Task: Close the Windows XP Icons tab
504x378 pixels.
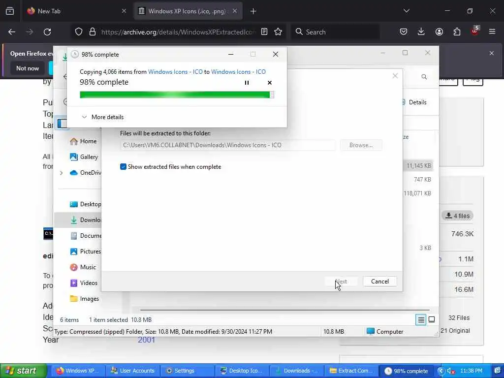Action: coord(235,11)
